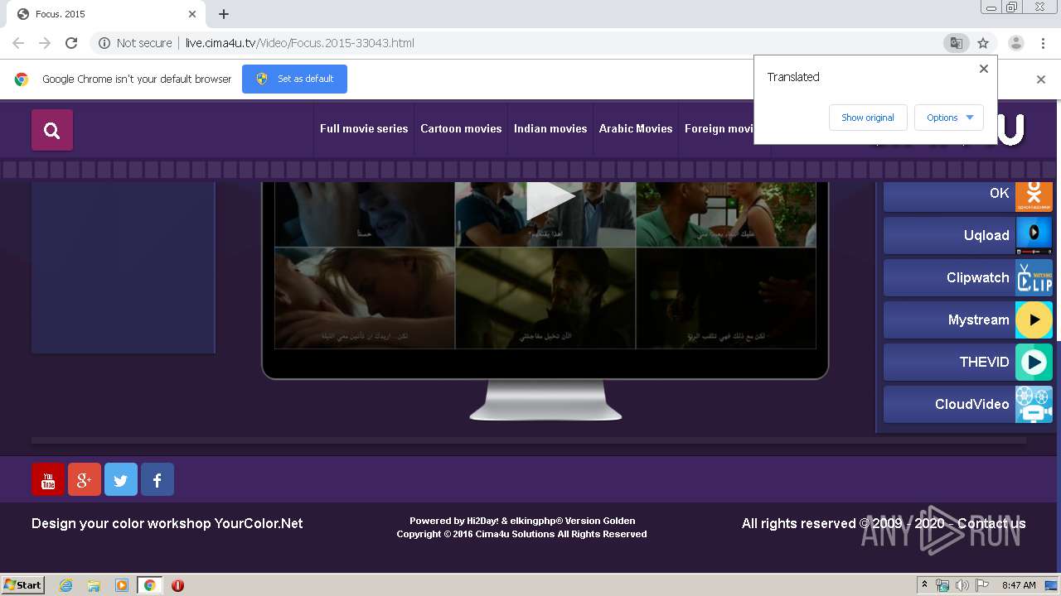Select the Focus. 2015 browser tab
The height and width of the screenshot is (596, 1061).
(104, 14)
